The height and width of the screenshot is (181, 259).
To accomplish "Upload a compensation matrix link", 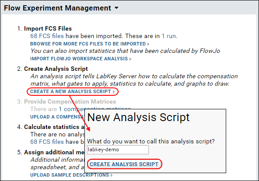I will [57, 117].
